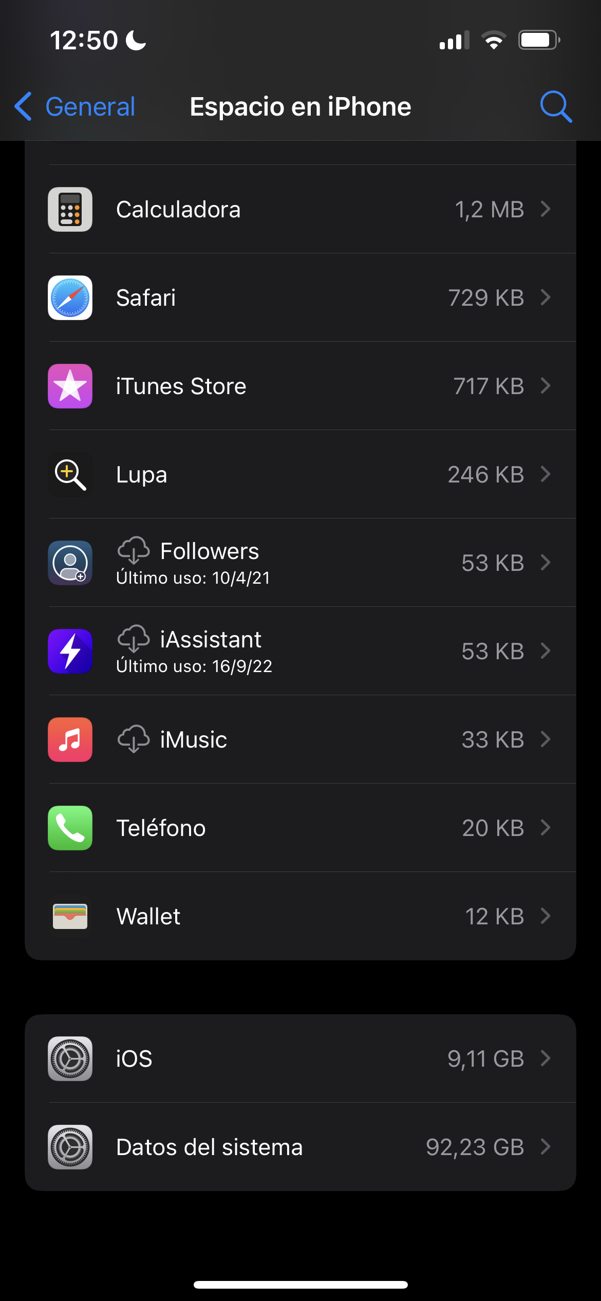Tap the Wallet app icon
Screen dimensions: 601x1301
(x=70, y=916)
